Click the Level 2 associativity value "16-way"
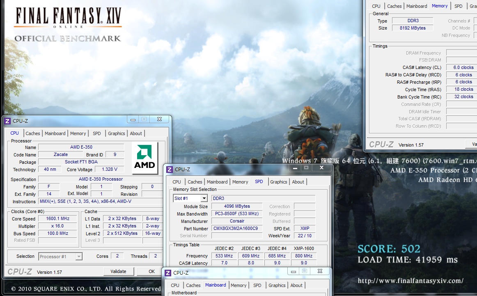477x296 pixels. pos(153,233)
